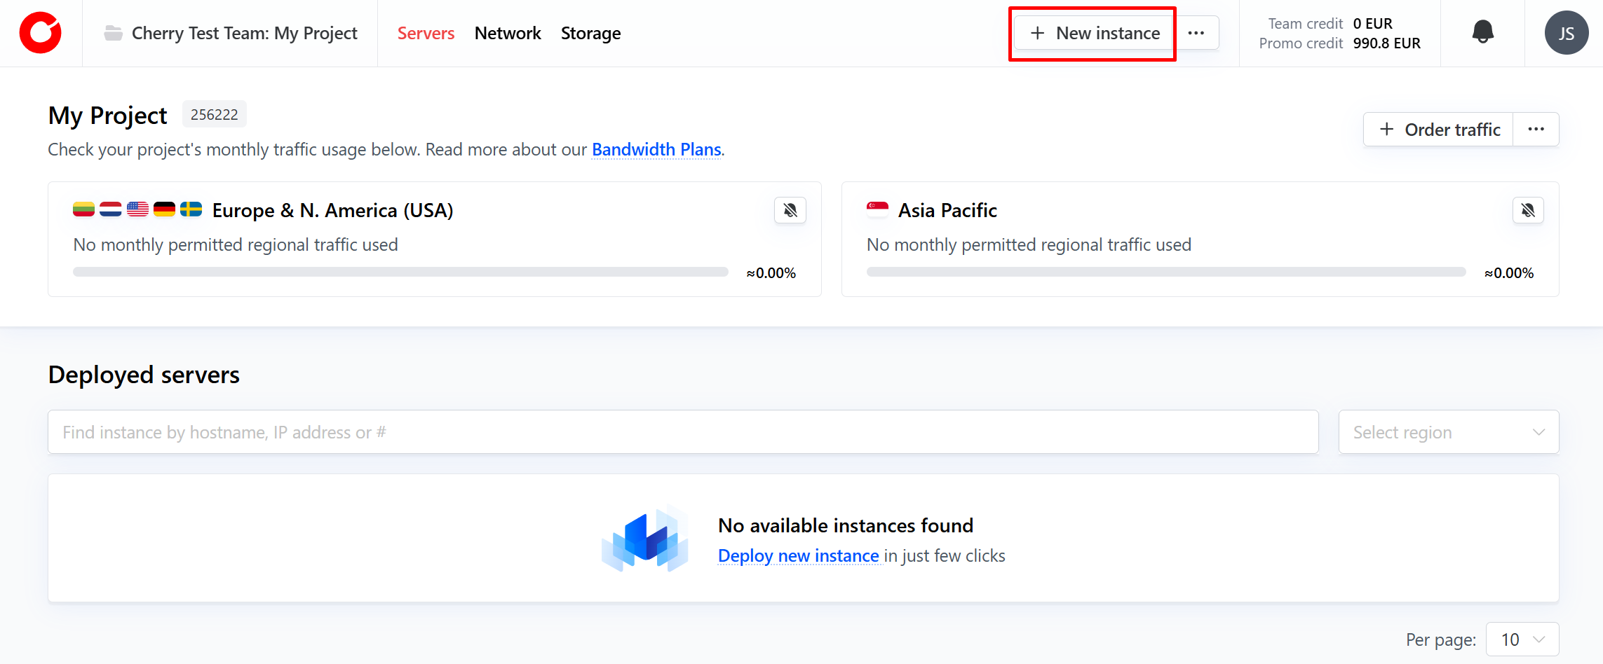Toggle Asia Pacific traffic alert bell
The width and height of the screenshot is (1603, 664).
coord(1527,210)
